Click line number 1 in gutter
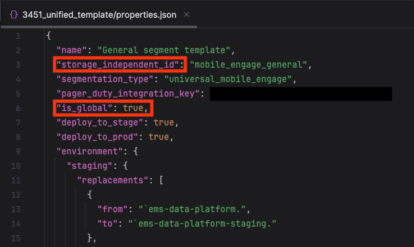The width and height of the screenshot is (414, 247). point(18,36)
